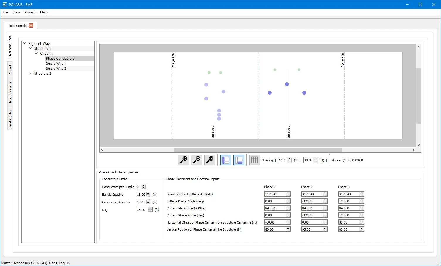The image size is (441, 266).
Task: Select Structure 1 in the Right-of-Way tree
Action: coord(43,48)
